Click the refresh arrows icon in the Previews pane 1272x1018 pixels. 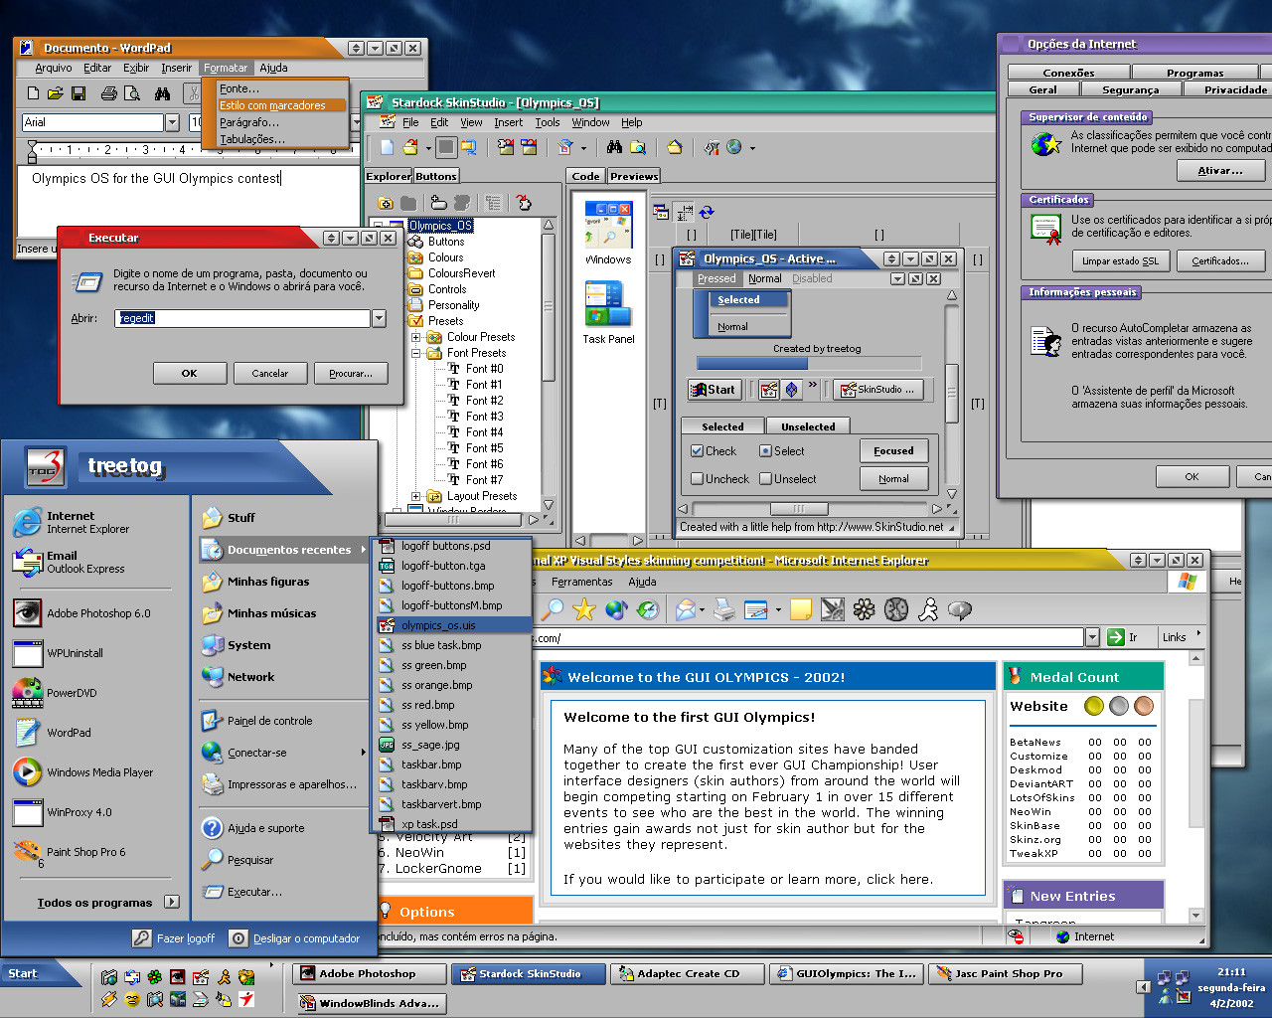point(707,212)
